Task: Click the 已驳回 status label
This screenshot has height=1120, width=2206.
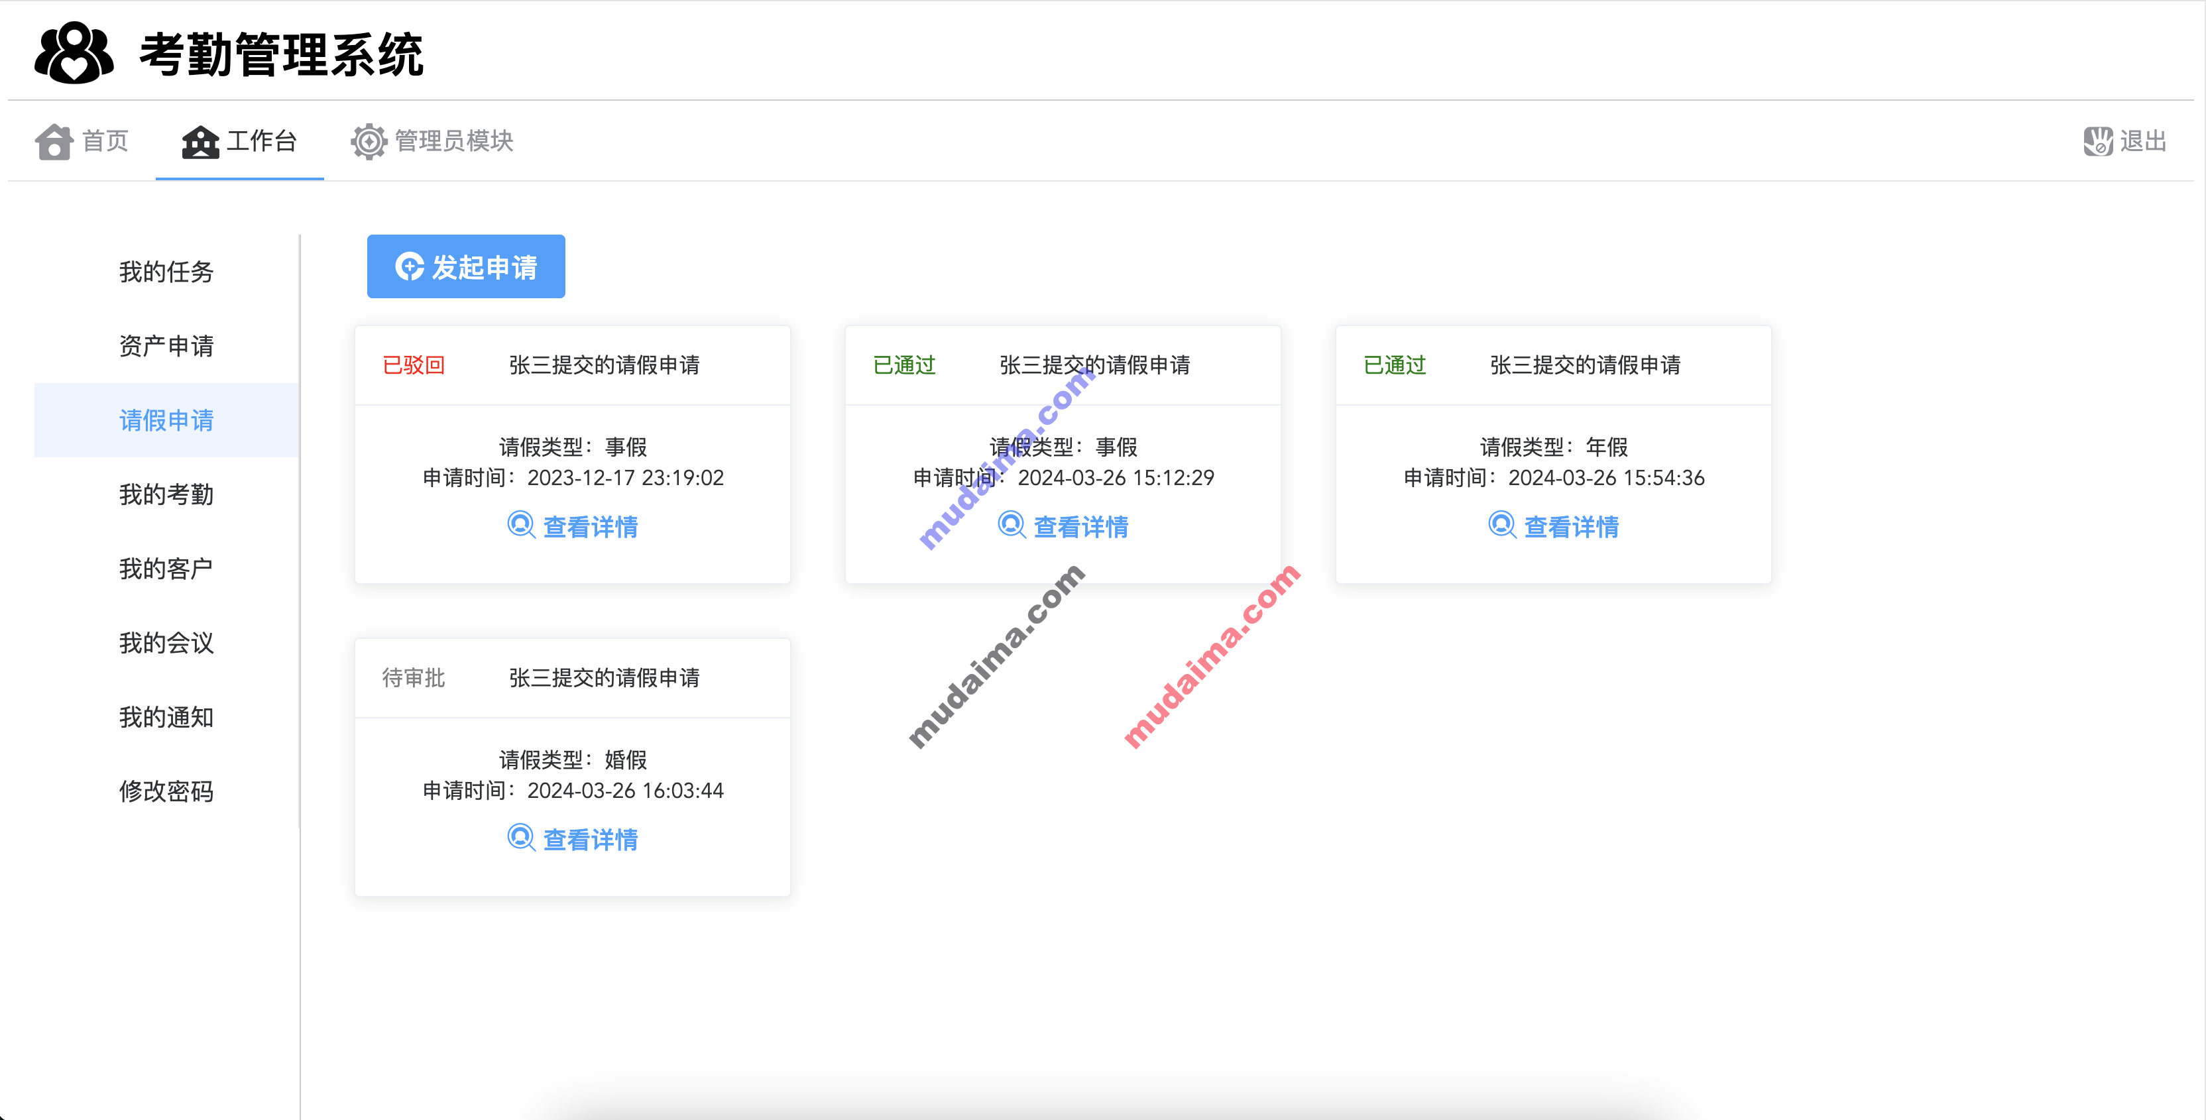Action: click(414, 366)
